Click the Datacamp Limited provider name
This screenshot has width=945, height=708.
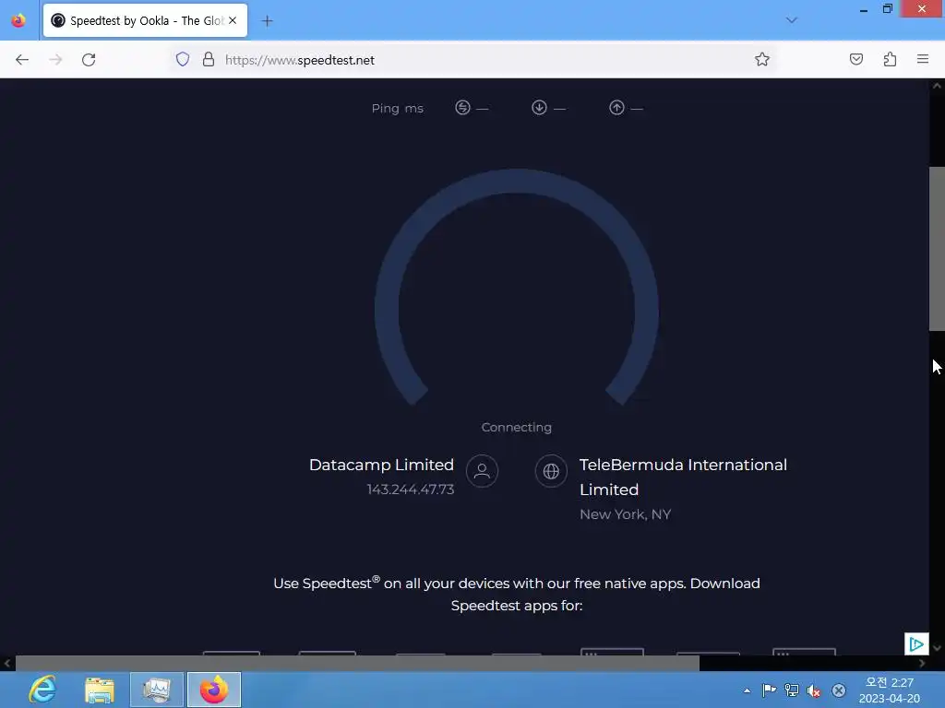tap(381, 465)
